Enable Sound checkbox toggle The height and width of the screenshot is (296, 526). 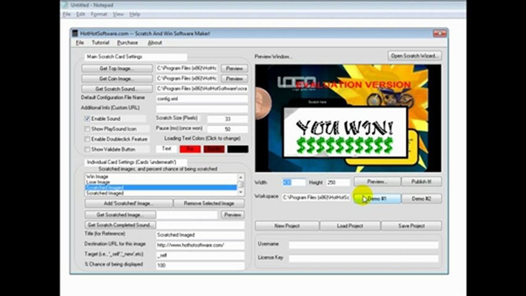pos(87,118)
